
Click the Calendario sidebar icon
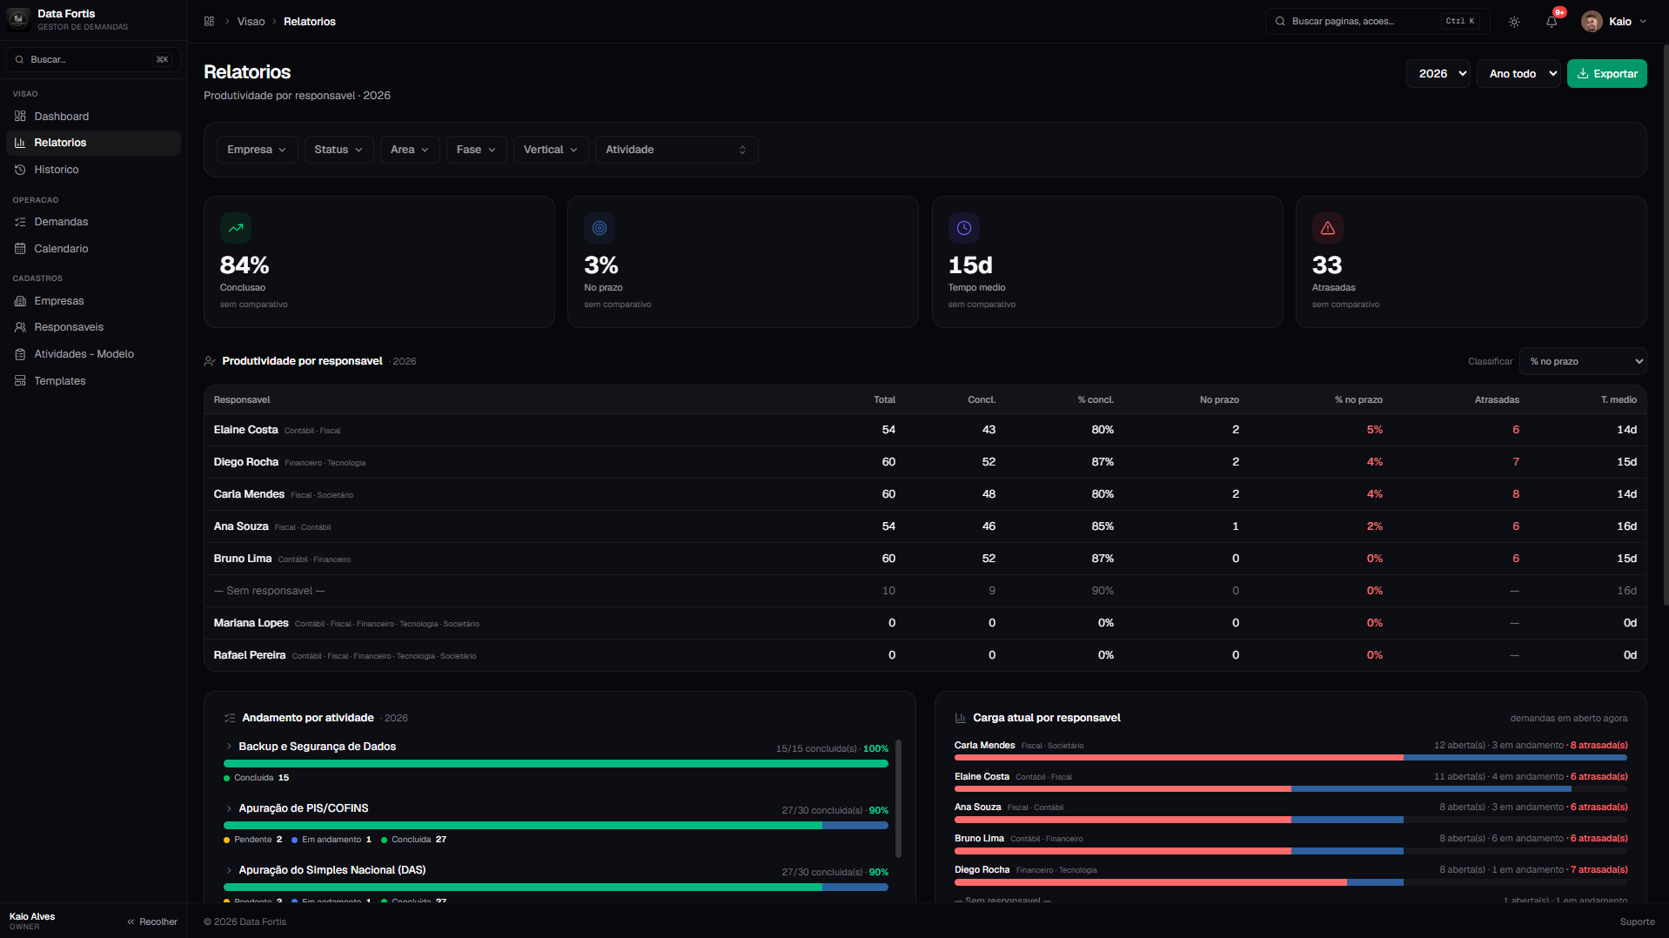tap(20, 249)
